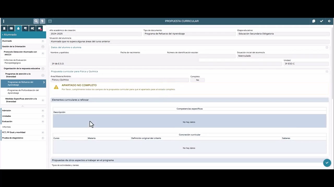The width and height of the screenshot is (334, 187).
Task: Click the Situación inicial Matriculado field
Action: [x=283, y=56]
